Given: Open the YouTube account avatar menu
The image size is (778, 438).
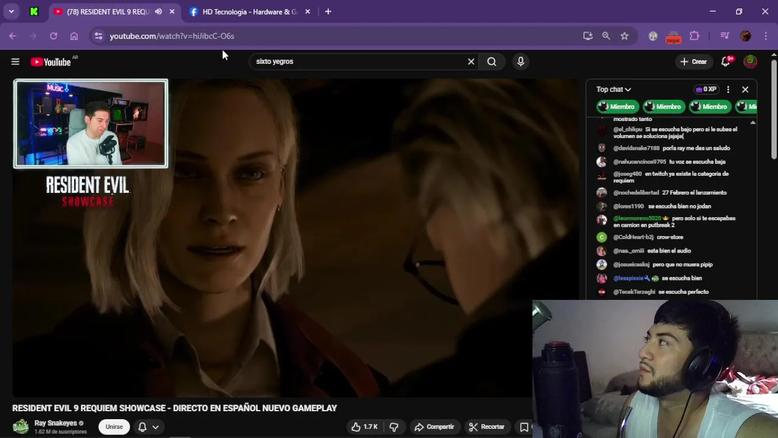Looking at the screenshot, I should click(751, 61).
